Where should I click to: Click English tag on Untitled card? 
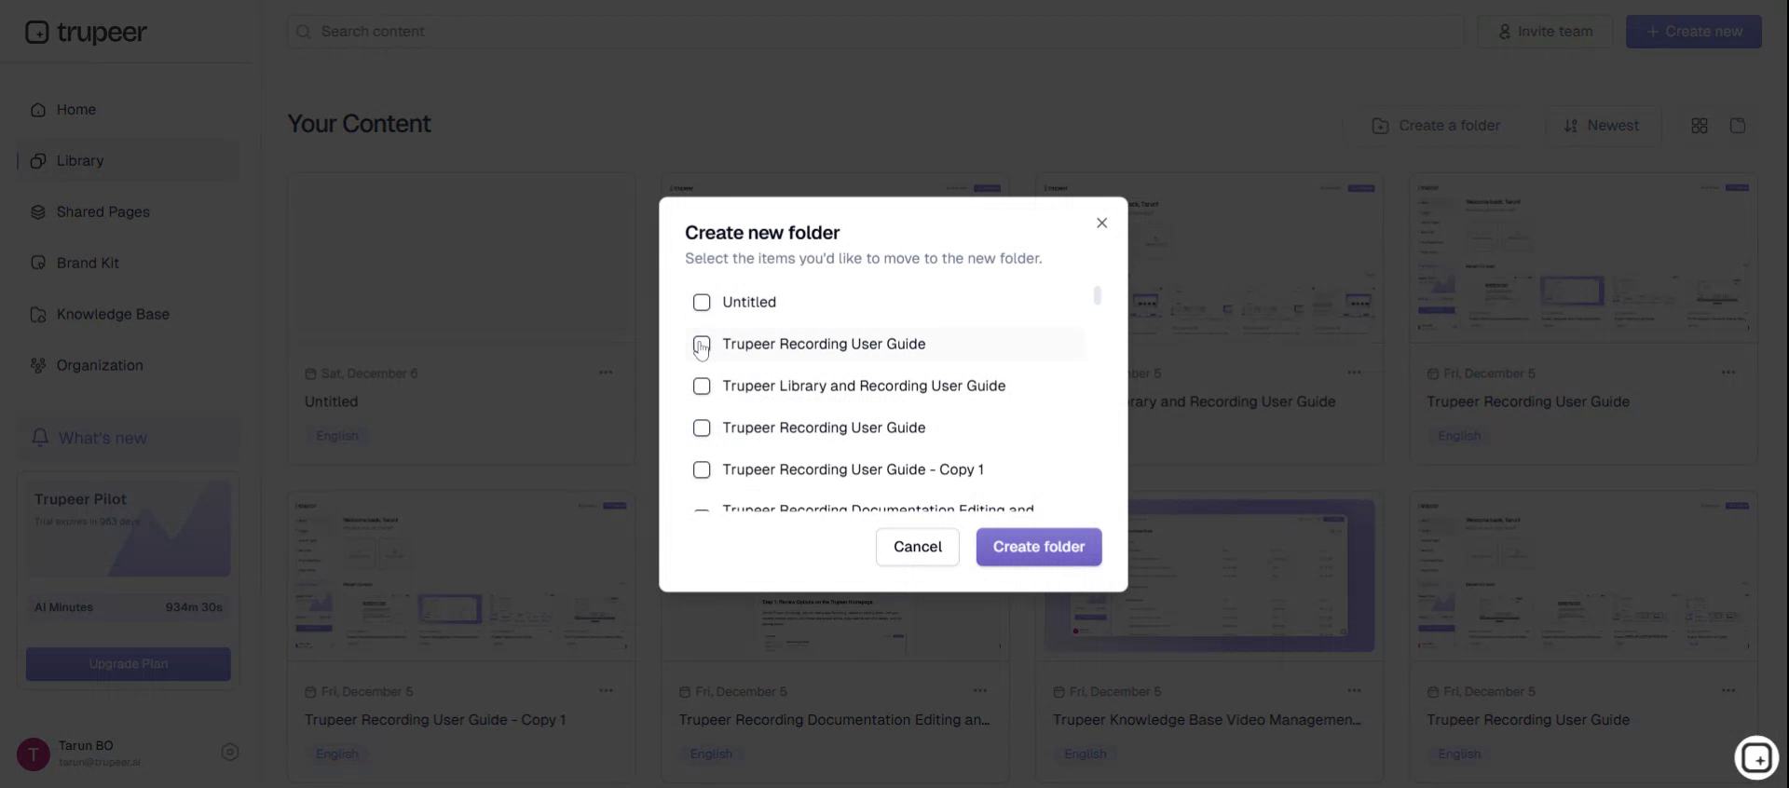pos(337,436)
